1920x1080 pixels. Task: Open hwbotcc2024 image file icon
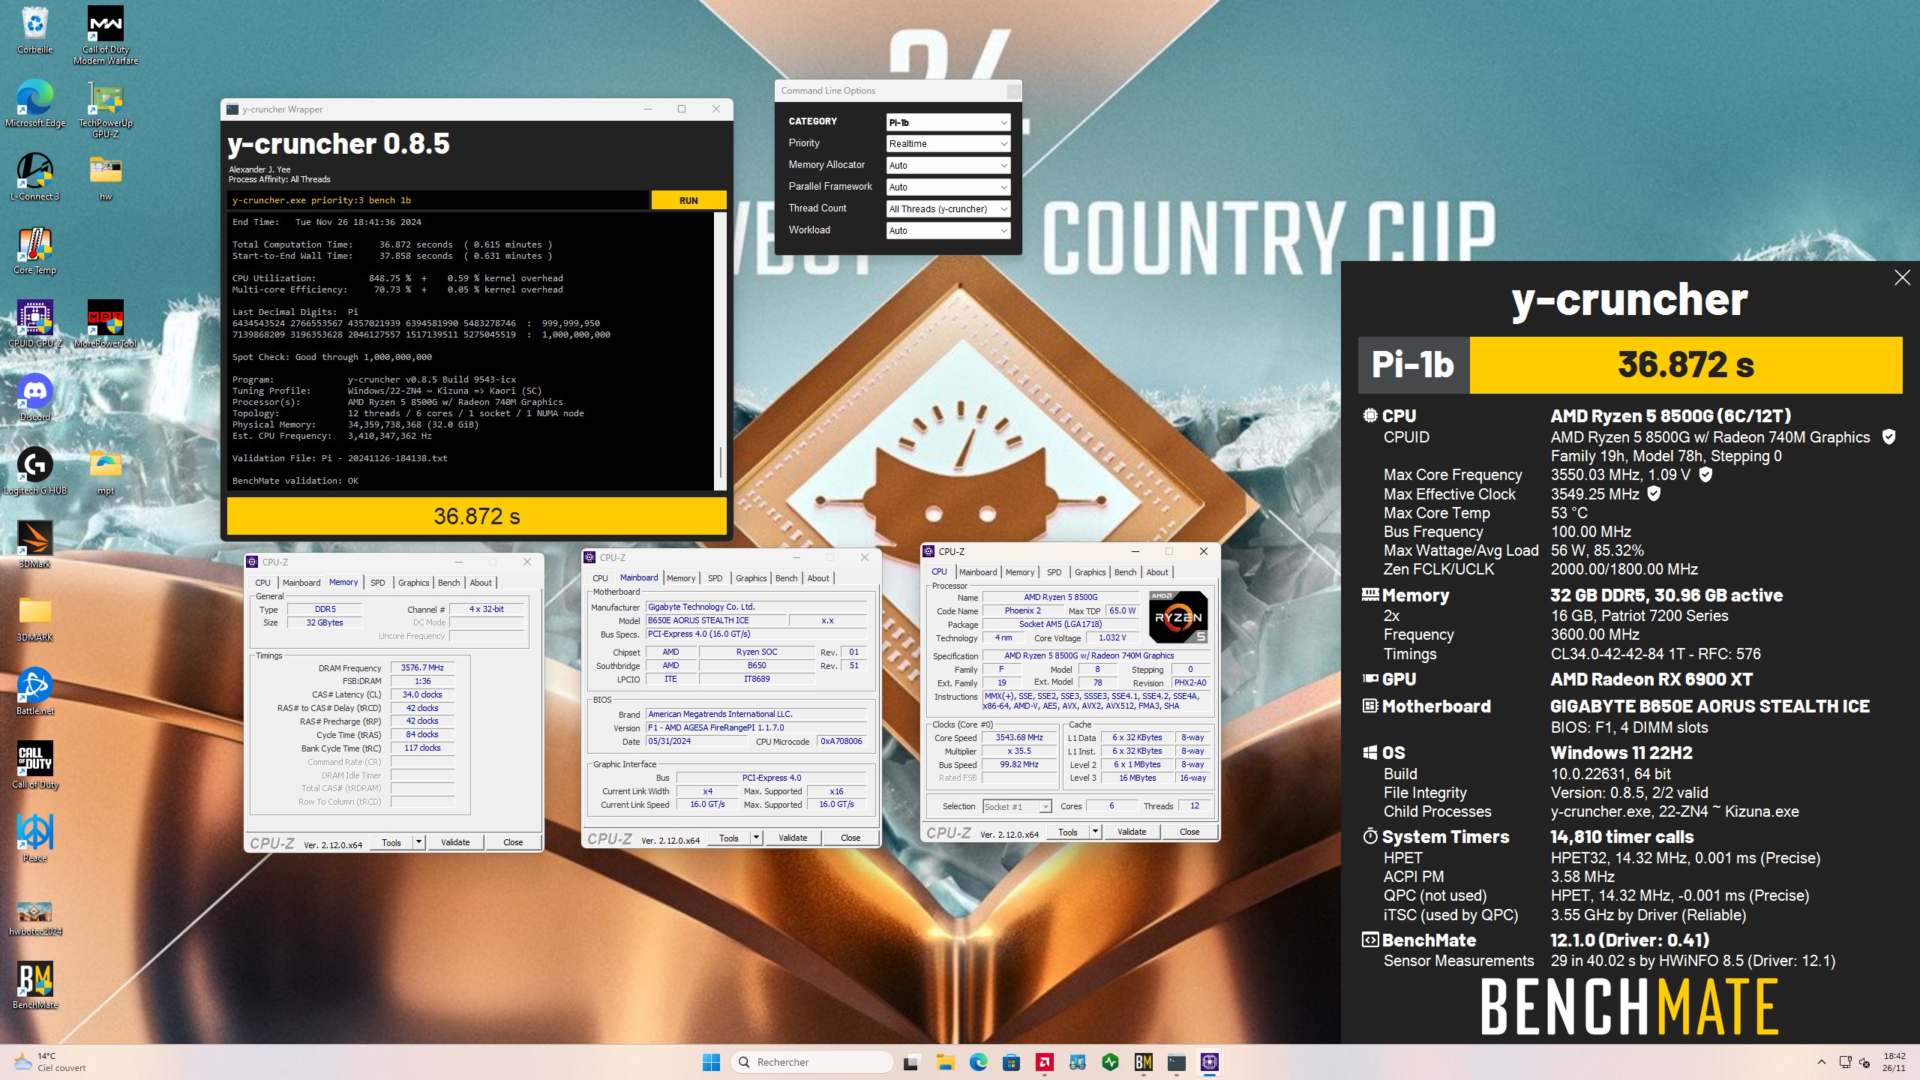34,918
